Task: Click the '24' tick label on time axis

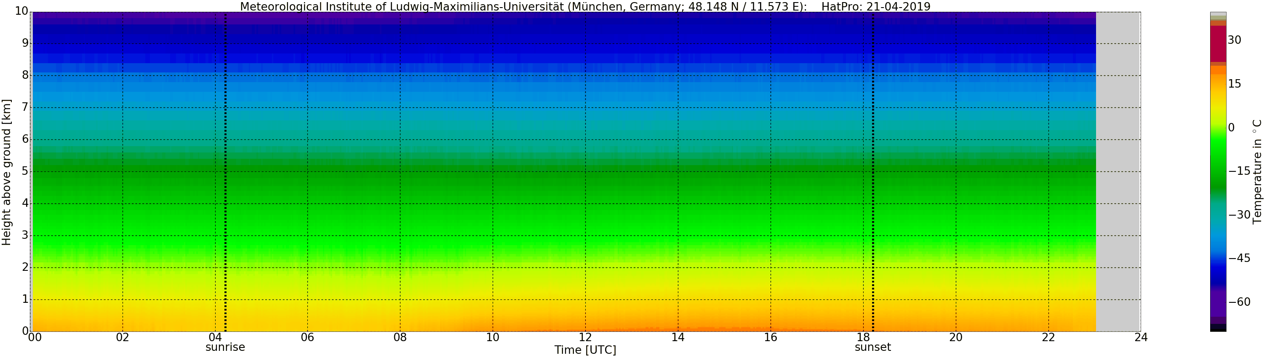Action: 1141,337
